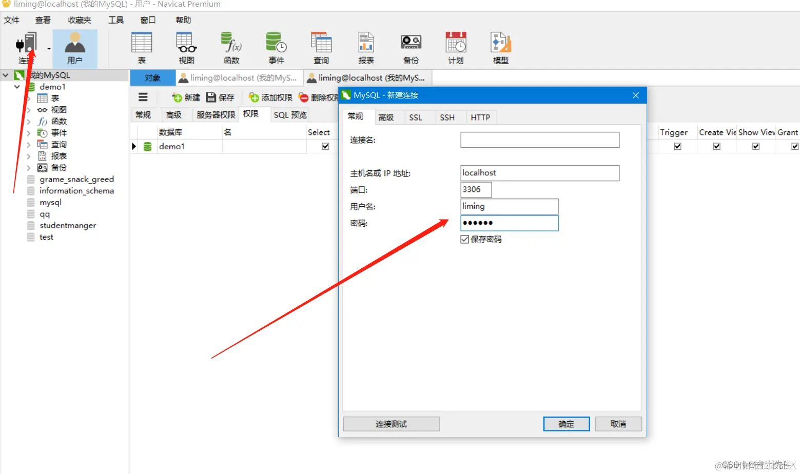This screenshot has width=800, height=474.
Task: Select the 事件 node in tree
Action: 52,133
